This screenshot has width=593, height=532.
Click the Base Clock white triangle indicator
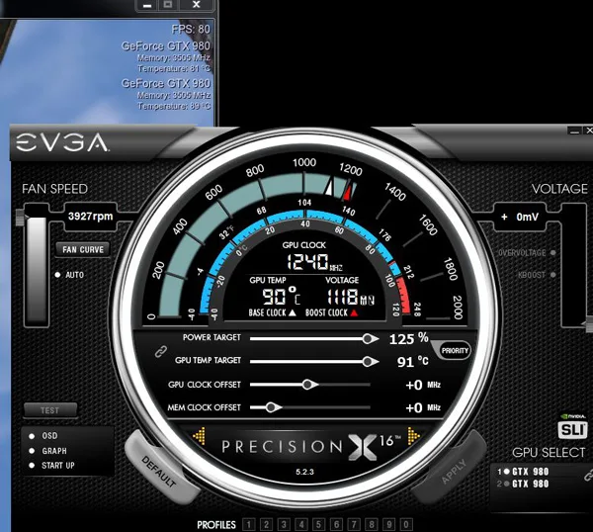[293, 312]
